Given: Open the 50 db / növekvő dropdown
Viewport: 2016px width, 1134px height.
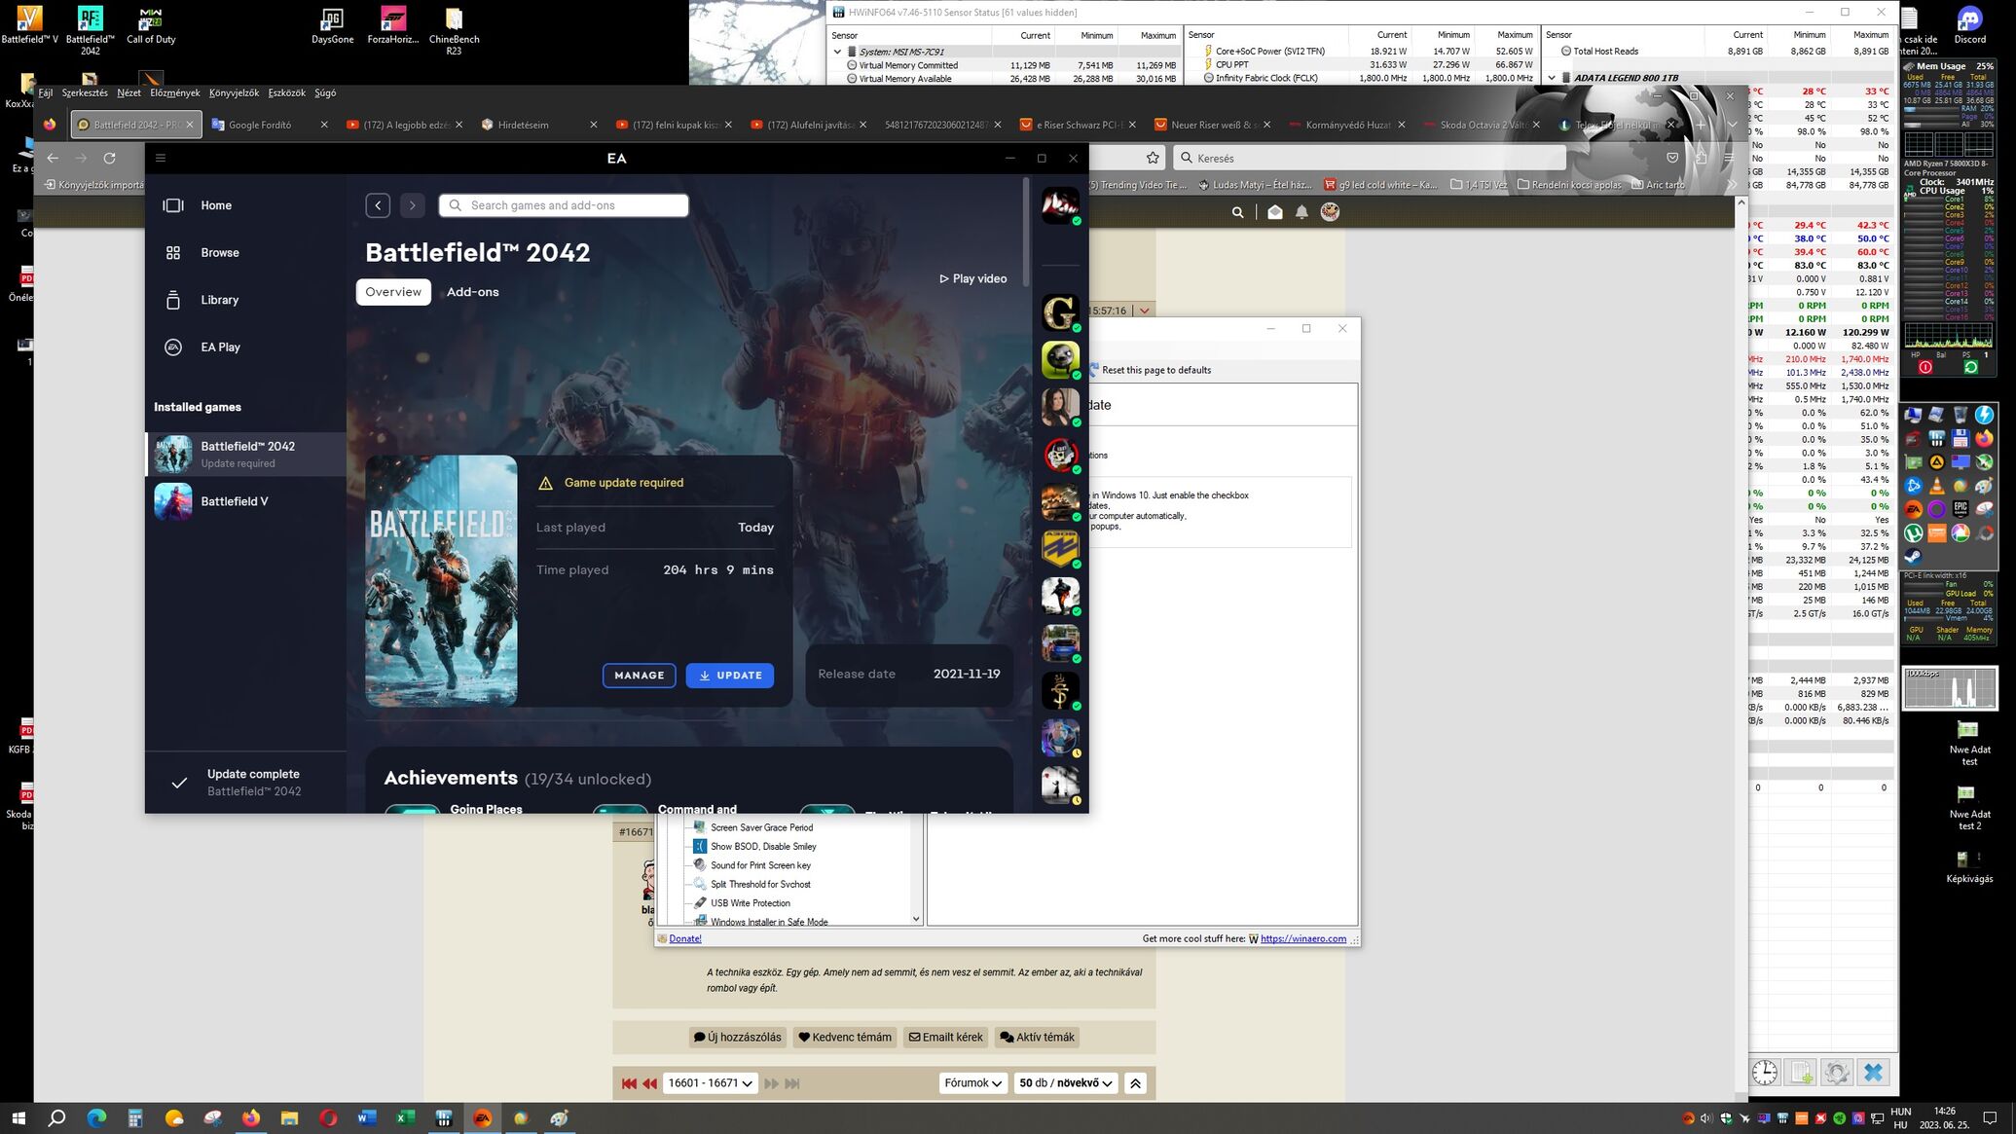Looking at the screenshot, I should pos(1065,1083).
